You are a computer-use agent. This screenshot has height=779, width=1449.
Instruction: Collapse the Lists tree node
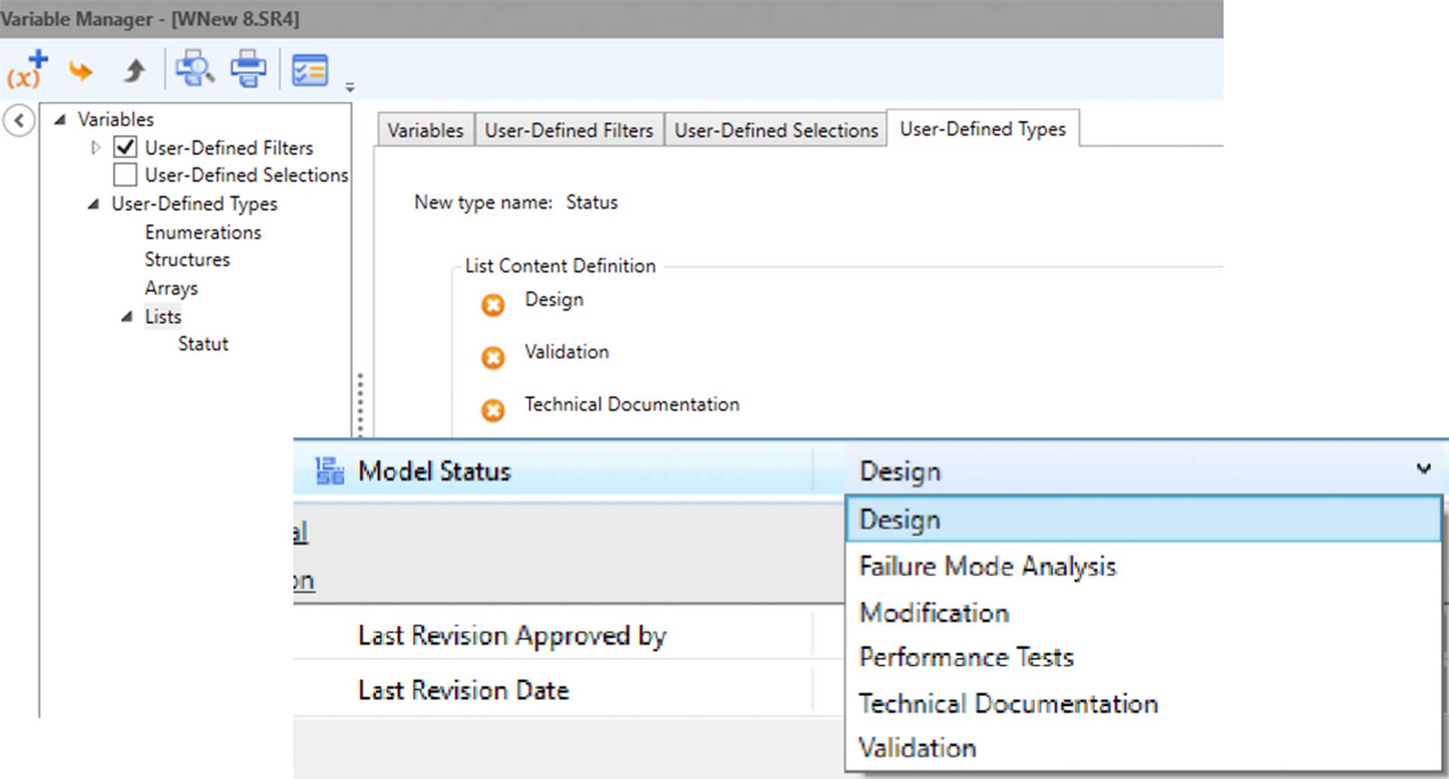pyautogui.click(x=127, y=317)
